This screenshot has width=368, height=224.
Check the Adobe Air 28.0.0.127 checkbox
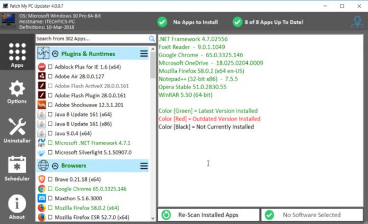pyautogui.click(x=50, y=77)
